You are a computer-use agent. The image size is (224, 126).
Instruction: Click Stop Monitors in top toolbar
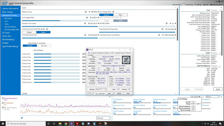coord(176,5)
